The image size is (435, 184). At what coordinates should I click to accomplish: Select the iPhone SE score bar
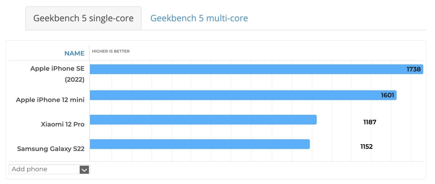click(x=245, y=69)
